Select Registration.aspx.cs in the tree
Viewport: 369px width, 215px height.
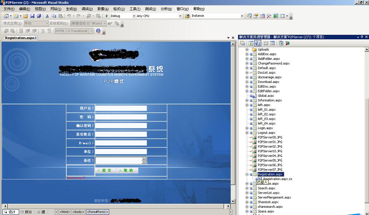point(277,179)
